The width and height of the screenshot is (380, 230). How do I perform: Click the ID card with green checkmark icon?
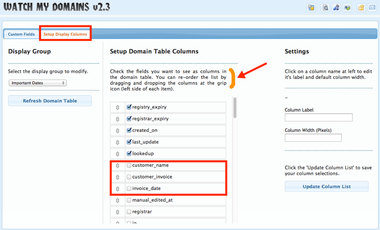point(347,7)
